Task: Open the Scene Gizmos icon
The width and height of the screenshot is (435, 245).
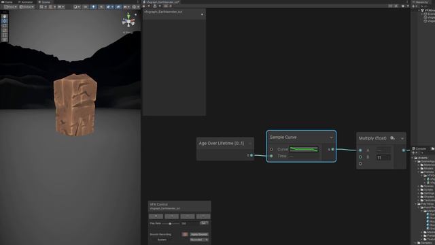Action: tap(135, 7)
